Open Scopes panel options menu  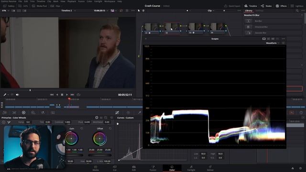click(284, 39)
